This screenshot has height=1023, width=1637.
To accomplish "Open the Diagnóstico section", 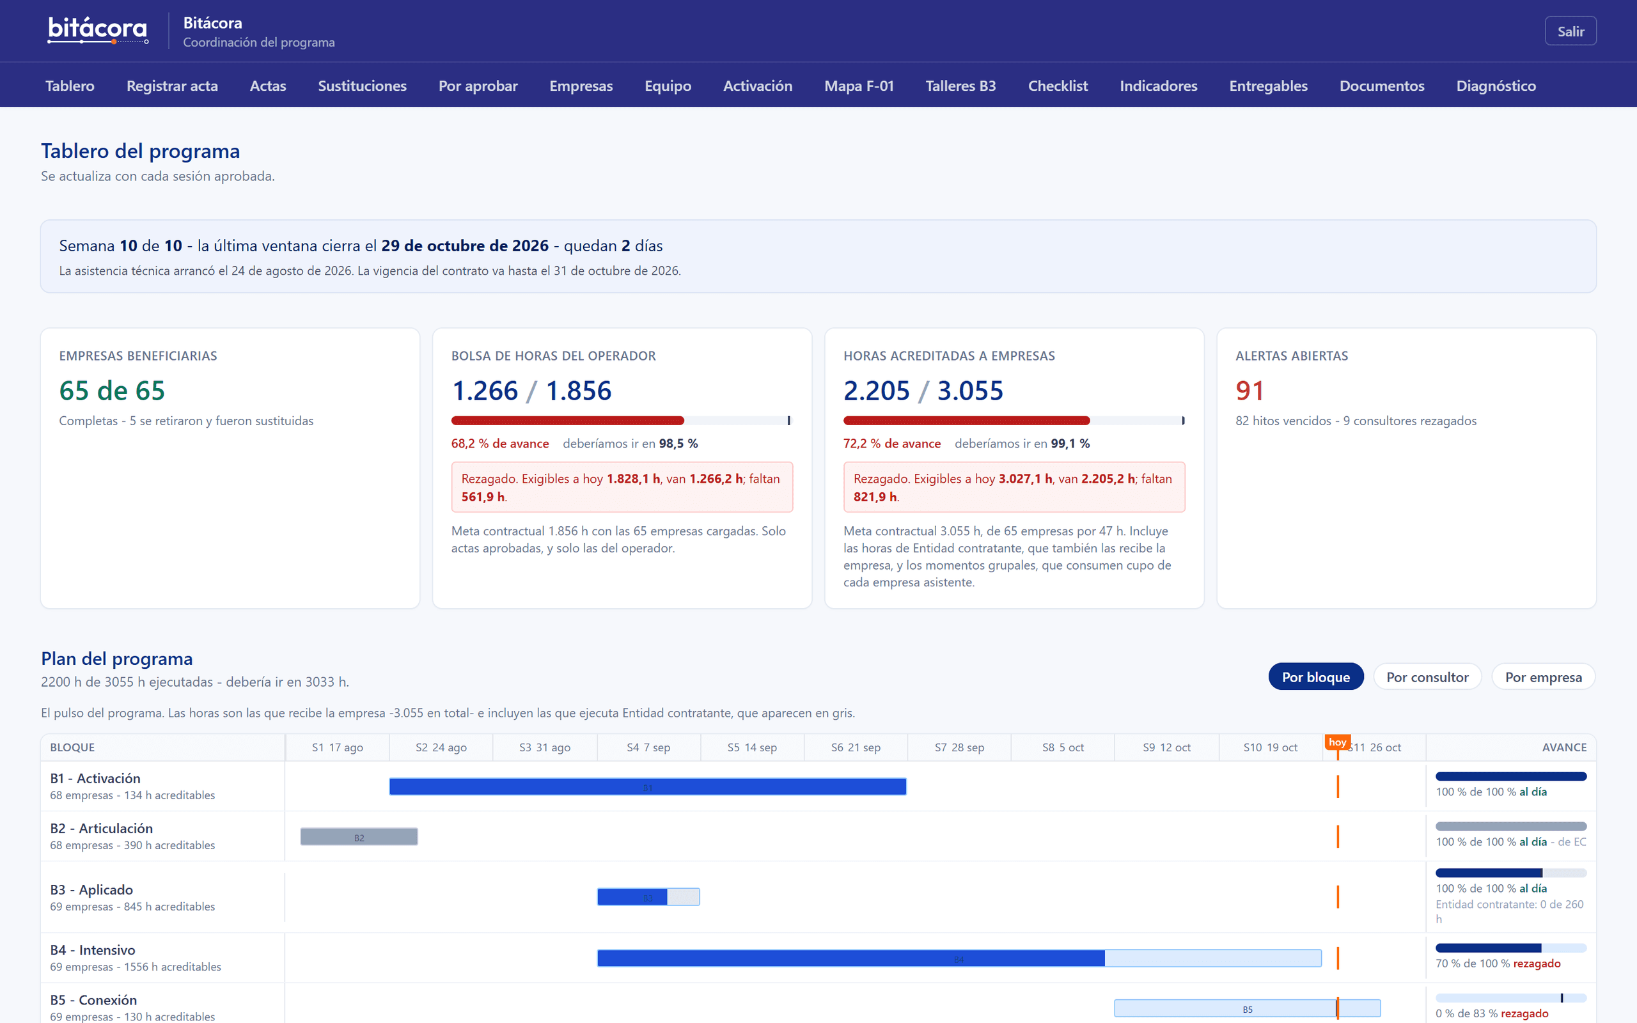I will pyautogui.click(x=1496, y=86).
